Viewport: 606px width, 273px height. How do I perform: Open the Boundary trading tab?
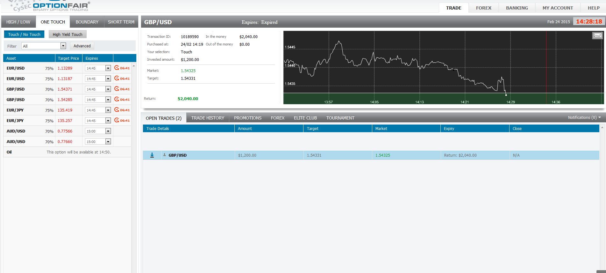click(x=87, y=22)
